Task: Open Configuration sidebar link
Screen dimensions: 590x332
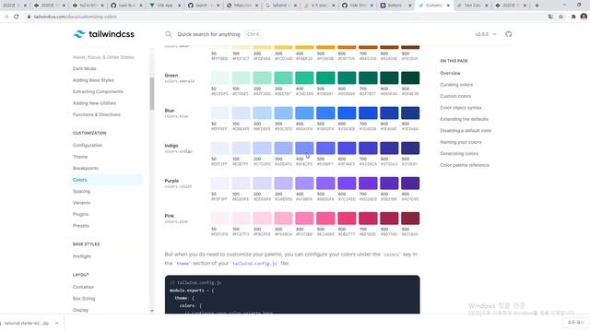Action: [88, 146]
